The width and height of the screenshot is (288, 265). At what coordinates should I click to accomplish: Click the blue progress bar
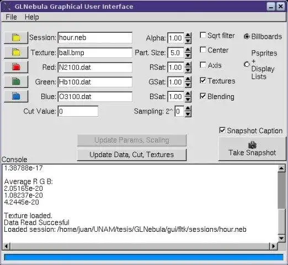click(143, 257)
